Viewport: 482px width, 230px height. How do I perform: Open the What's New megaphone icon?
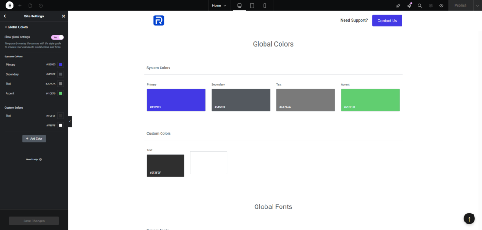(x=409, y=6)
